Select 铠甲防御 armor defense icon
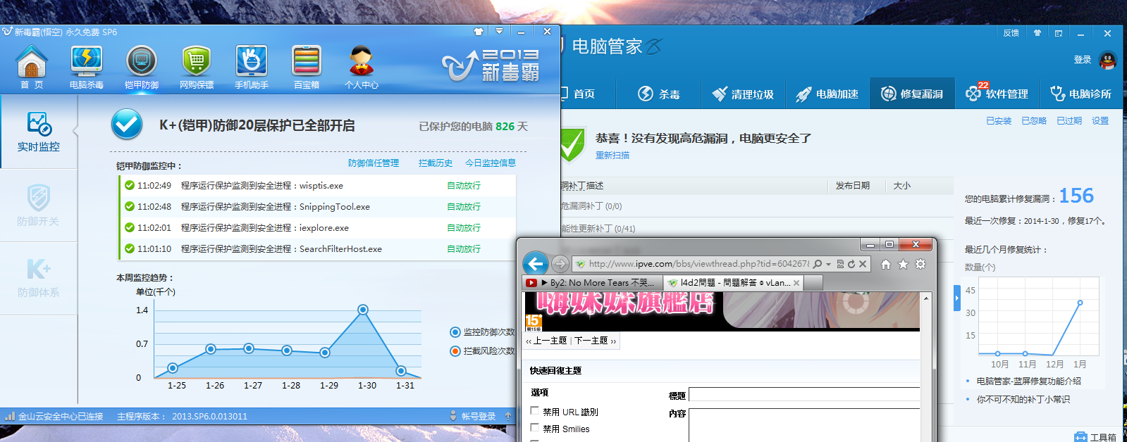 click(x=142, y=67)
